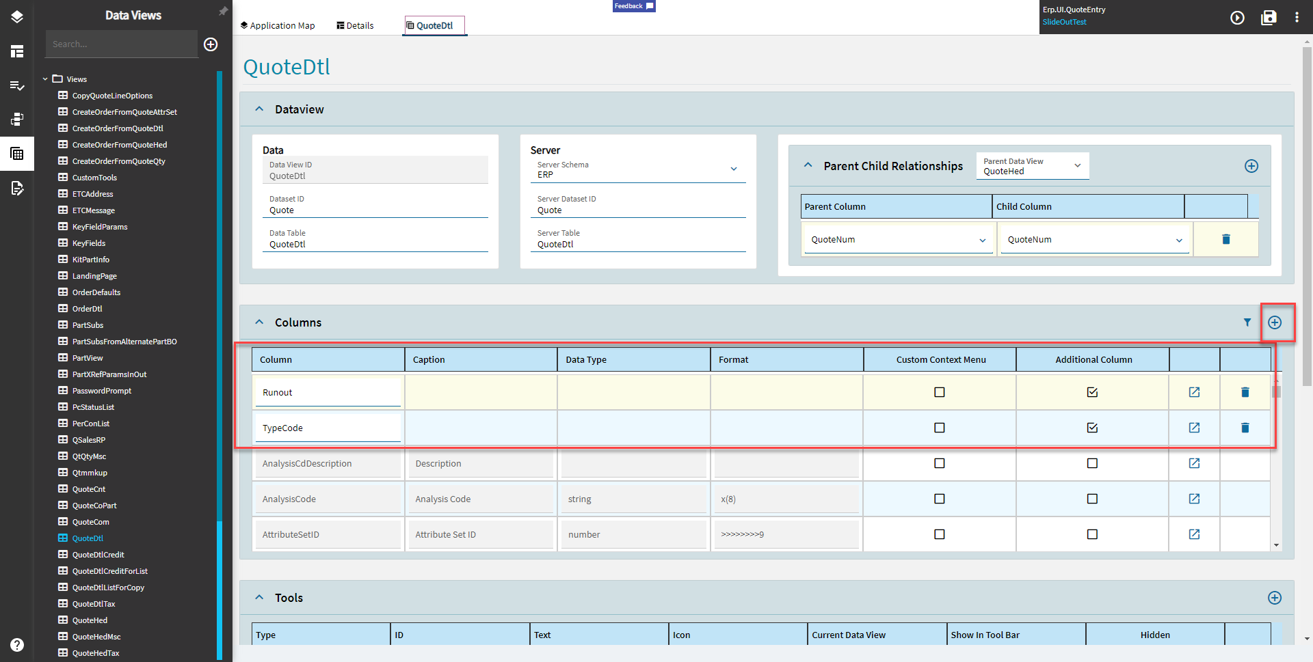The image size is (1313, 662).
Task: Collapse the Columns section
Action: coord(259,322)
